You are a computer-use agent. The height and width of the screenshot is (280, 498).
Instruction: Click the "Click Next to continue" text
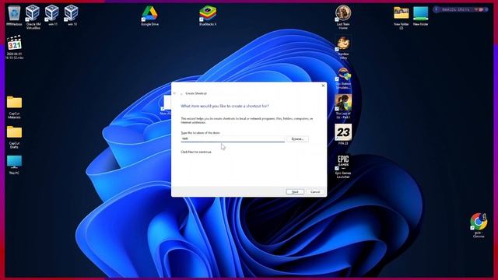(x=196, y=152)
